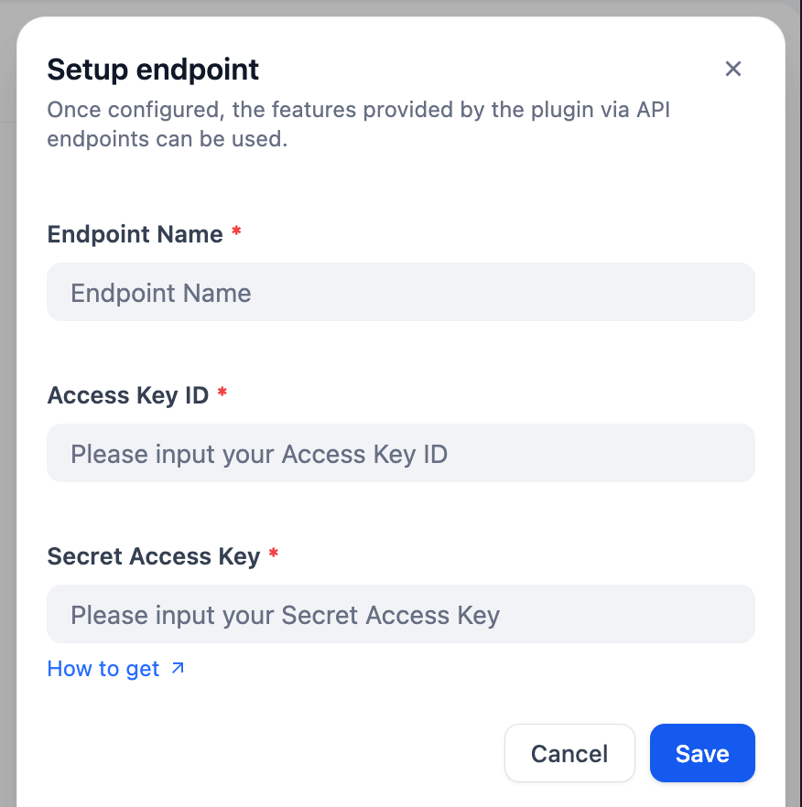Click empty footer space left of Cancel
Image resolution: width=802 pixels, height=807 pixels.
tap(275, 754)
